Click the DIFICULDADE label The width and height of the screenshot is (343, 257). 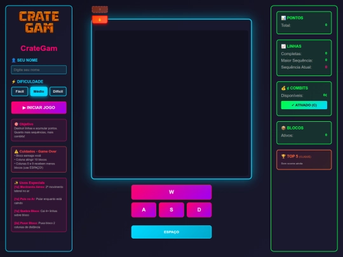30,81
